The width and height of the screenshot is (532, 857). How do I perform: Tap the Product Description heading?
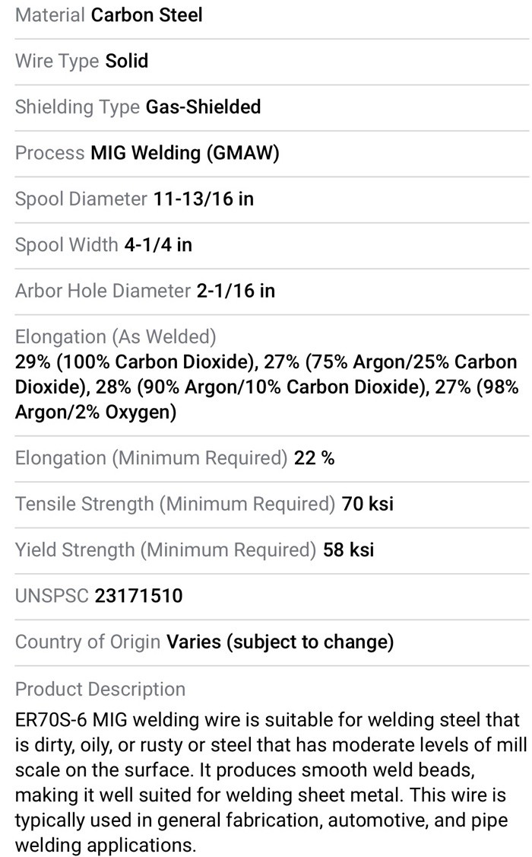click(x=100, y=690)
